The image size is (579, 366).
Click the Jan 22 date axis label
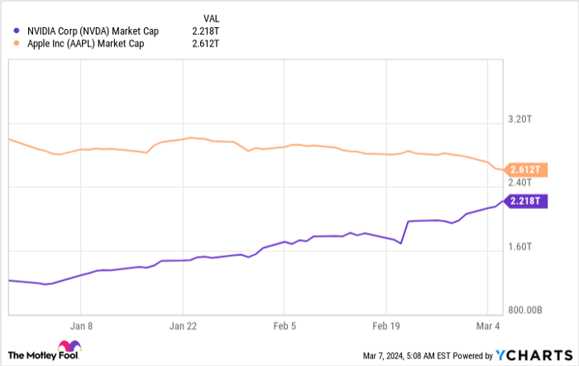tap(184, 326)
